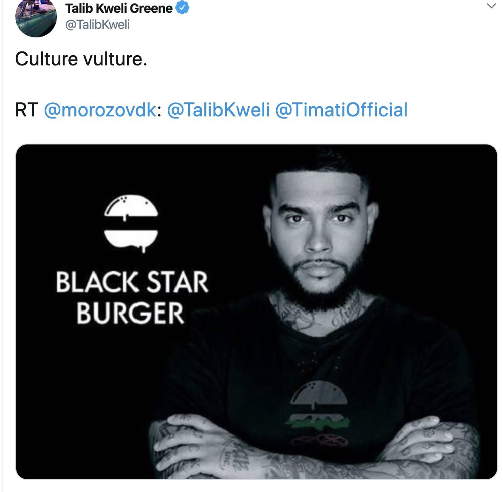Open the Talib Kweli Greene display name

(x=119, y=8)
